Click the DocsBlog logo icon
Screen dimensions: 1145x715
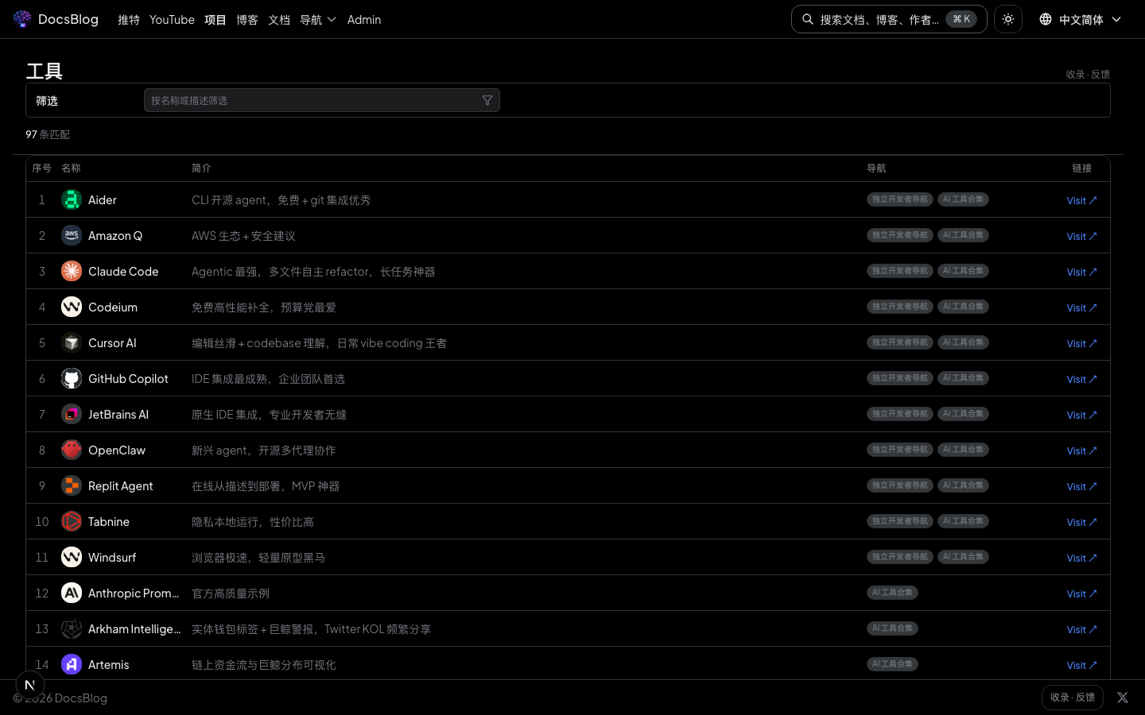point(22,19)
